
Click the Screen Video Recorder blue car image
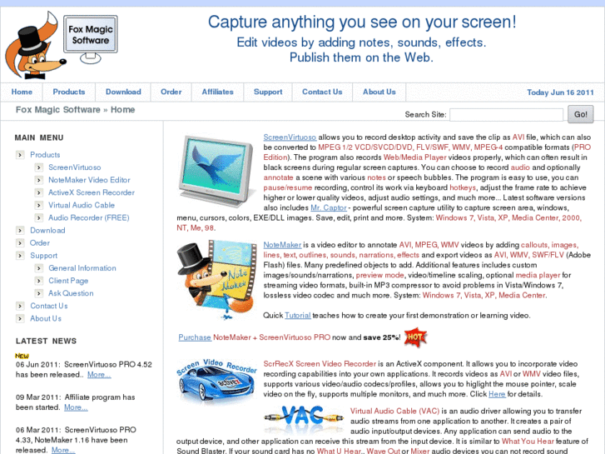pyautogui.click(x=217, y=381)
